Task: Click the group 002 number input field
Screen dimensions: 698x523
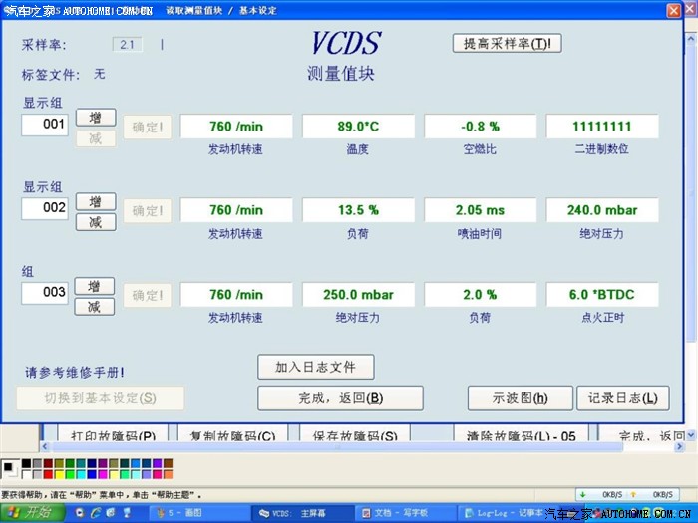Action: [x=46, y=208]
